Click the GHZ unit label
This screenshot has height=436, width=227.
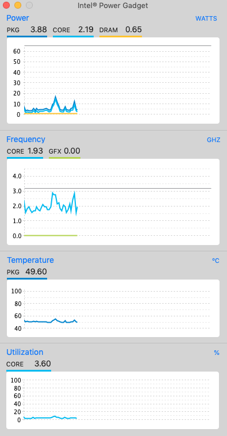213,140
